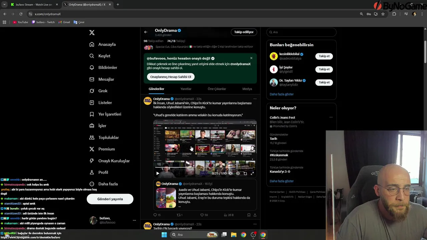
Task: Go back with the profile back arrow
Action: (146, 32)
